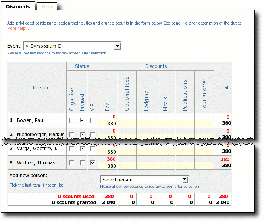
Task: Tick Organiser checkbox for Varga, Geoffrey J.
Action: (72, 149)
